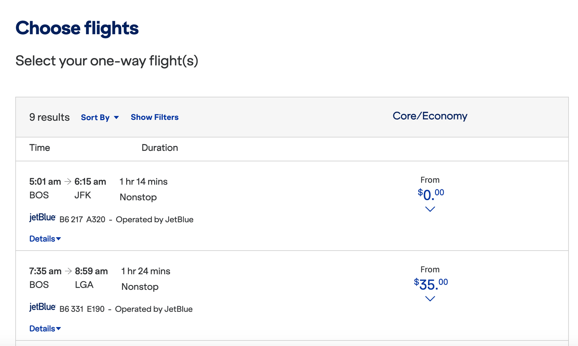
Task: Open Show Filters
Action: [154, 117]
